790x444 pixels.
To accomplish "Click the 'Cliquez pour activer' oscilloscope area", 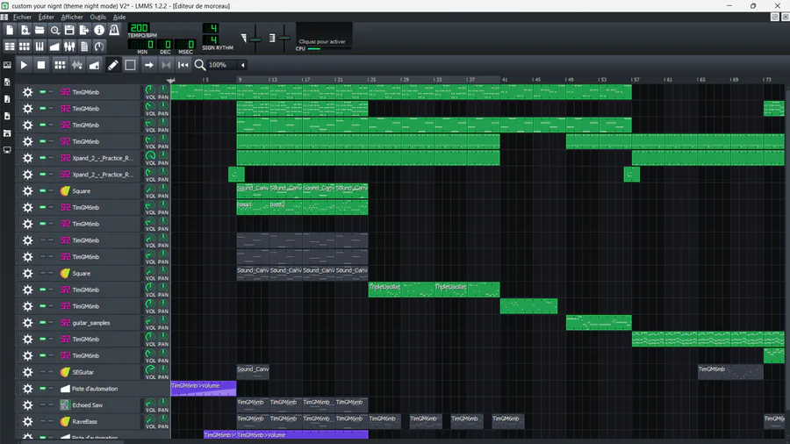I will [x=323, y=37].
